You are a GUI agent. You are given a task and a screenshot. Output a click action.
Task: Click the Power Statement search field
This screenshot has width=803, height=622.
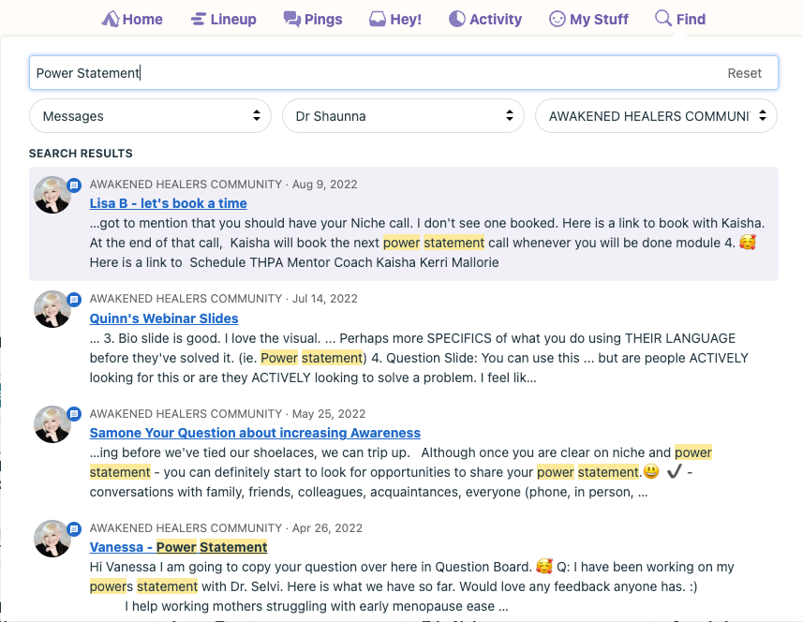pyautogui.click(x=404, y=73)
